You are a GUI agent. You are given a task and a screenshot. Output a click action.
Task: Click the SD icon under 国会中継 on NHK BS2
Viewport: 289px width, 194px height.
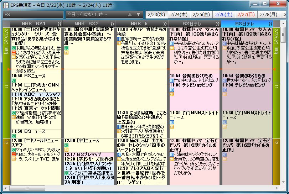(66, 48)
